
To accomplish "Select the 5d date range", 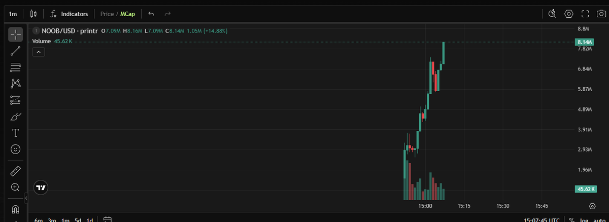I will click(78, 220).
